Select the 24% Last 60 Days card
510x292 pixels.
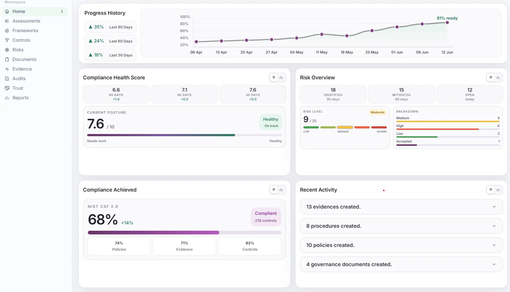click(110, 41)
